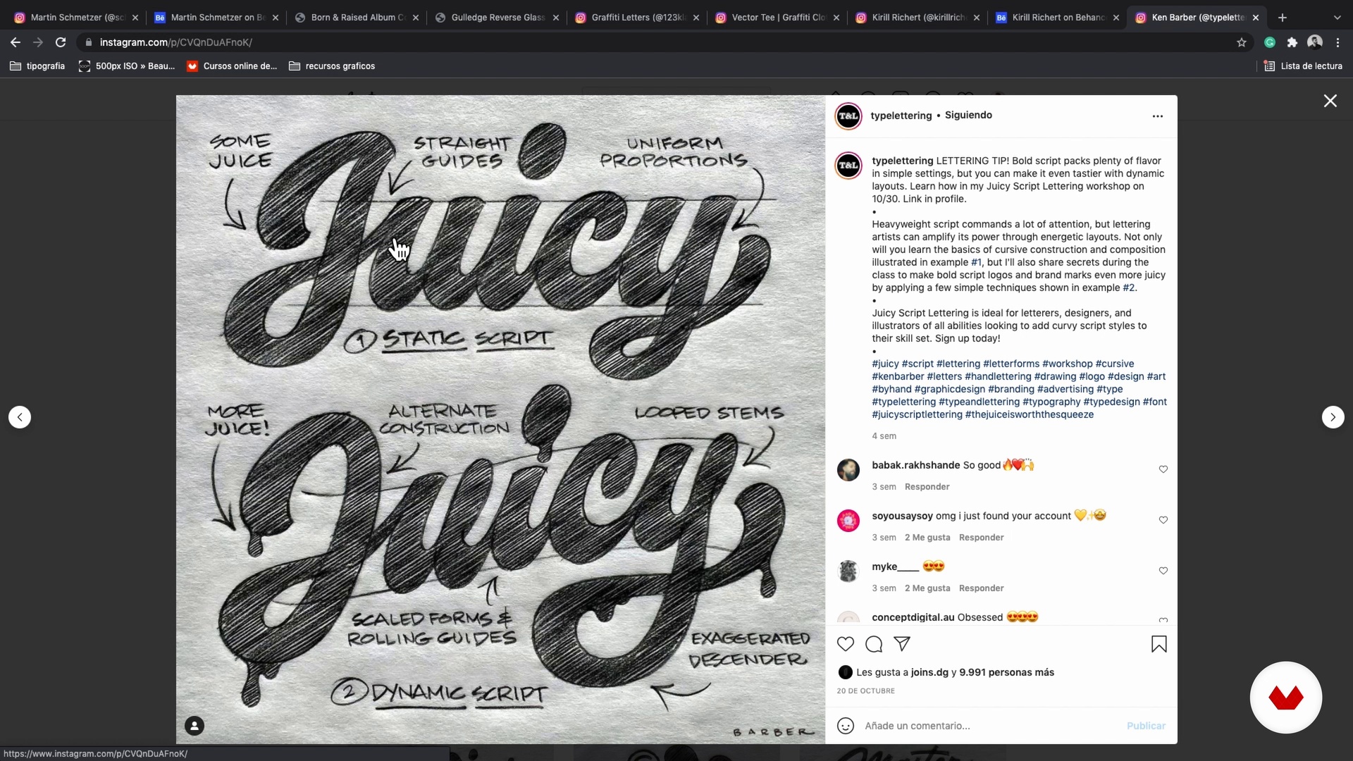Switch to Graffiti Letters Instagram tab
This screenshot has height=761, width=1353.
click(637, 18)
